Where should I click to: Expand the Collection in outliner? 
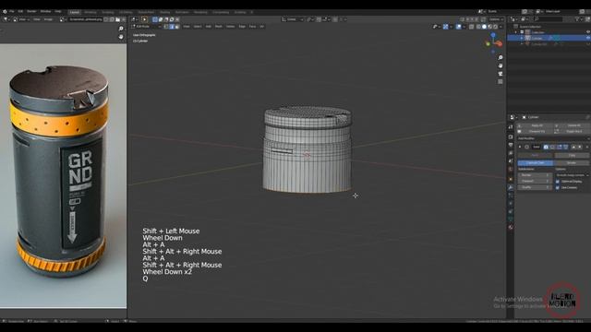[x=516, y=32]
